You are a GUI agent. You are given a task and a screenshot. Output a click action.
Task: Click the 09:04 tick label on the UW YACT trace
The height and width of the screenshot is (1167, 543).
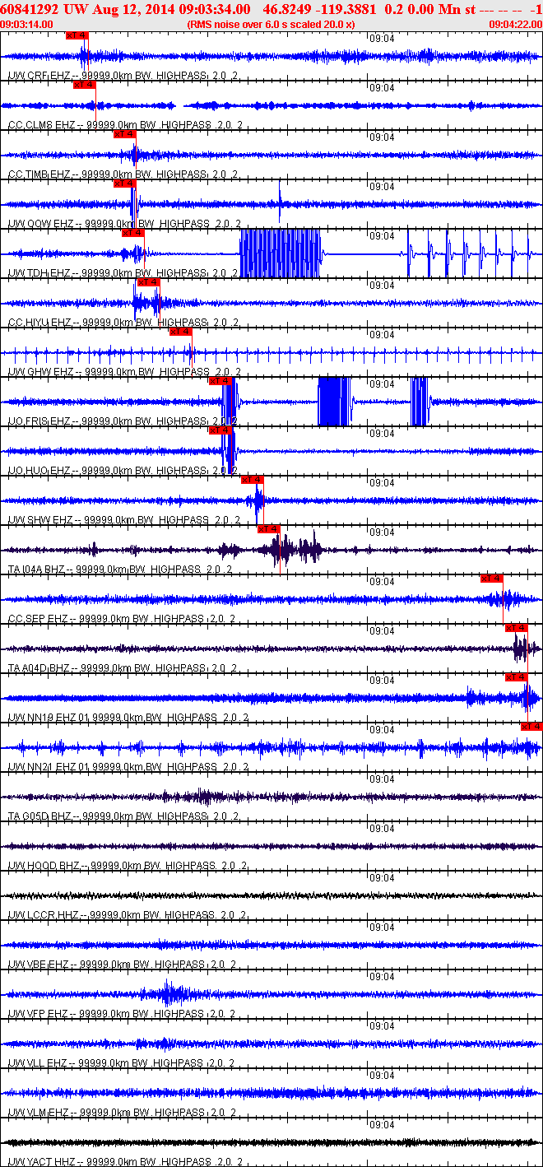[381, 1125]
